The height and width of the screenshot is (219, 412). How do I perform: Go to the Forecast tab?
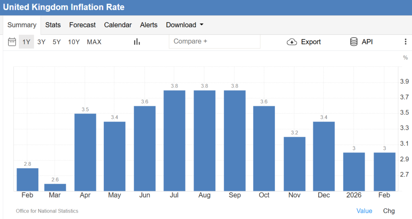(x=82, y=25)
